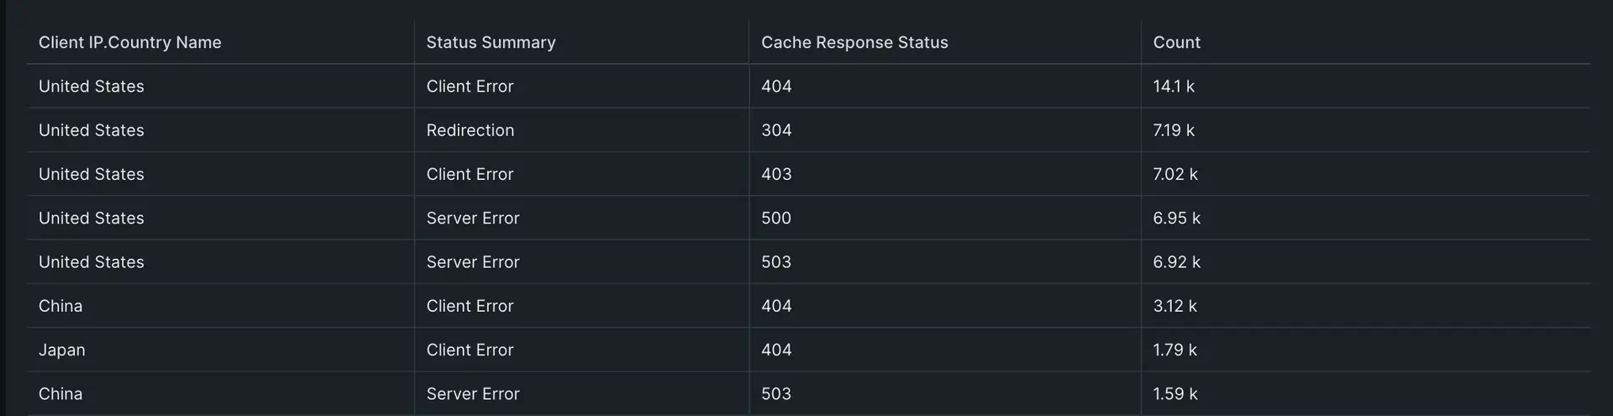This screenshot has width=1613, height=416.
Task: Select the 1.59 k count cell
Action: click(1175, 394)
